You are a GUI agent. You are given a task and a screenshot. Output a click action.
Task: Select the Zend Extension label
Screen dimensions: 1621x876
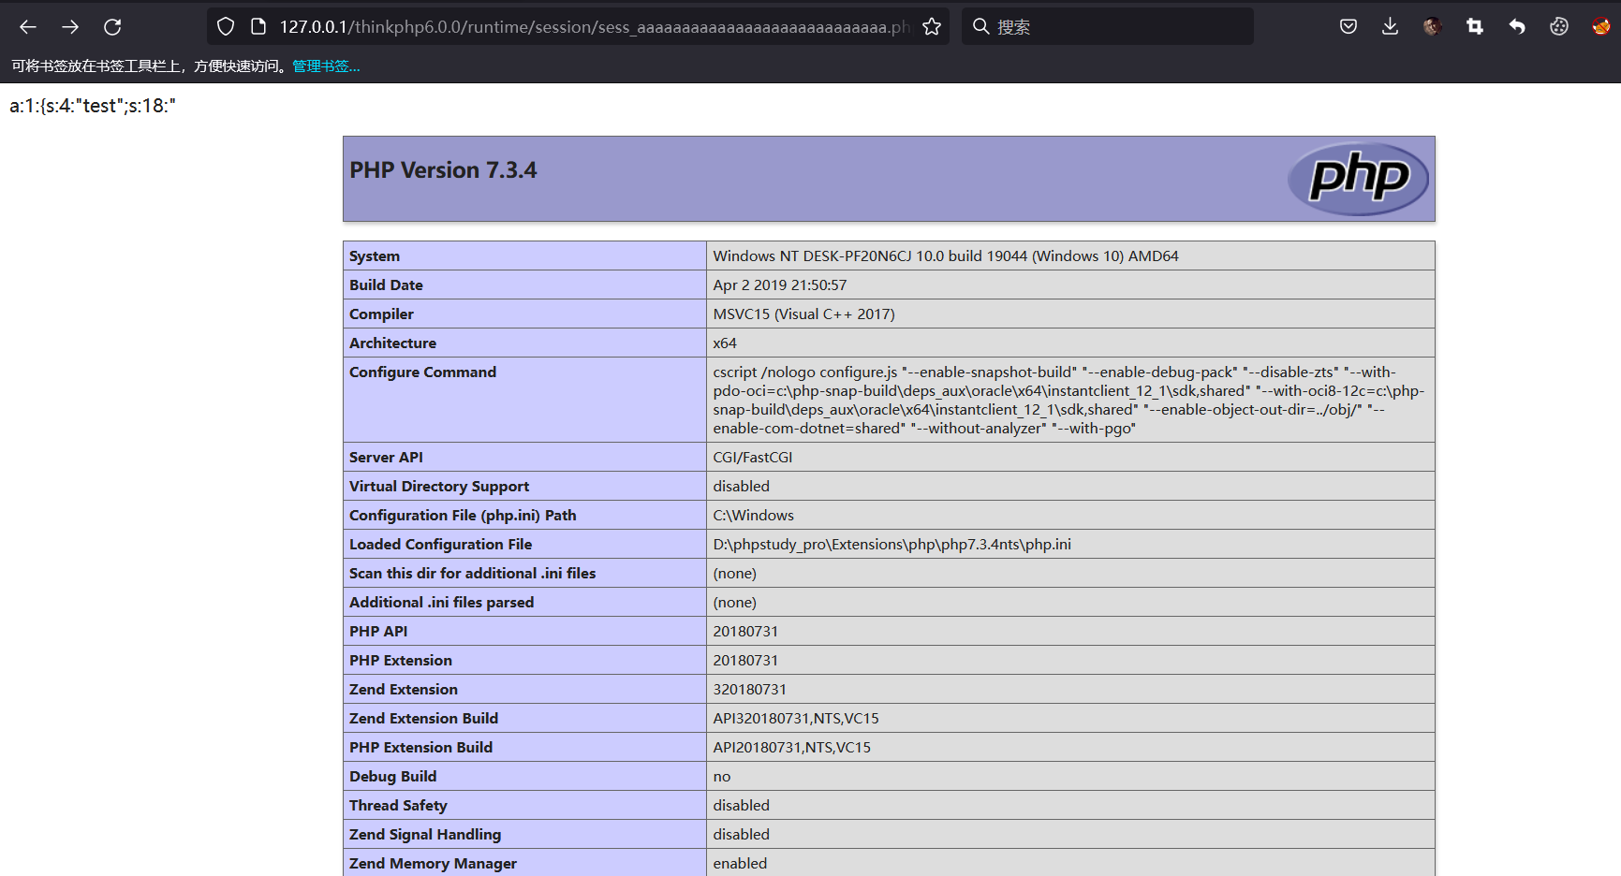pos(404,690)
